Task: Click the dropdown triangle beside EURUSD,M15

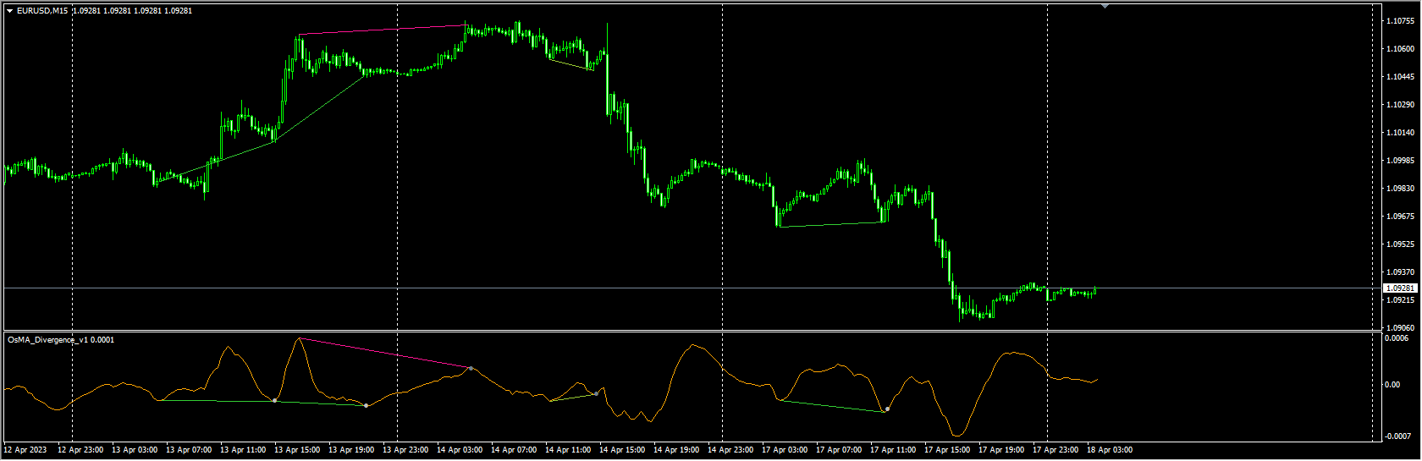Action: [x=9, y=11]
